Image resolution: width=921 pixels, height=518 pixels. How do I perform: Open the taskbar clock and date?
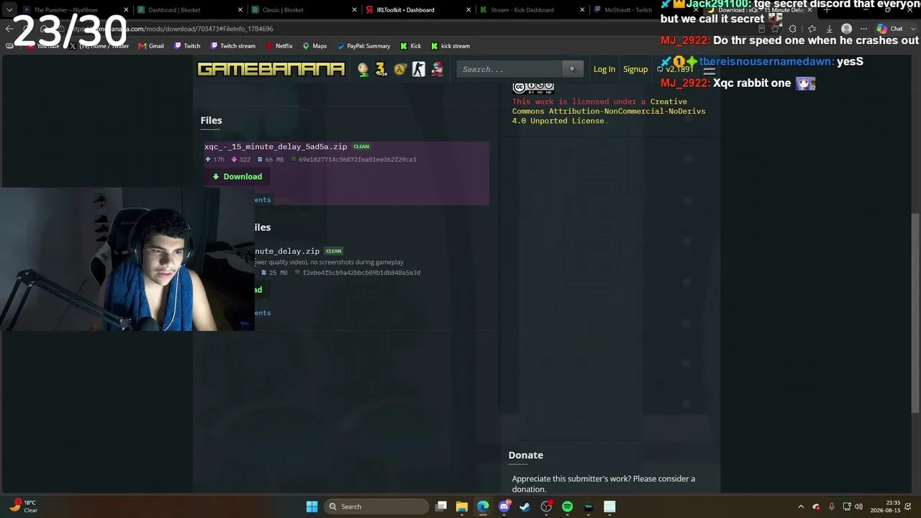click(885, 506)
